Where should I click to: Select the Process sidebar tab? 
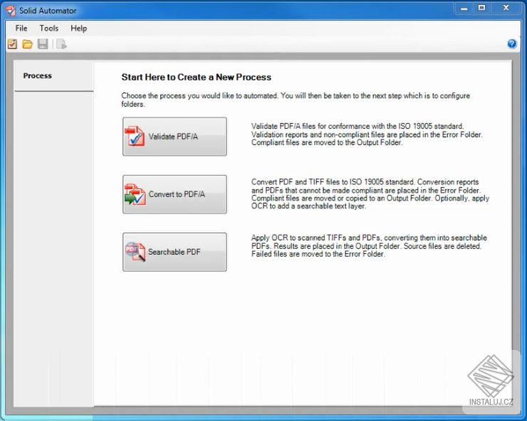tap(54, 76)
